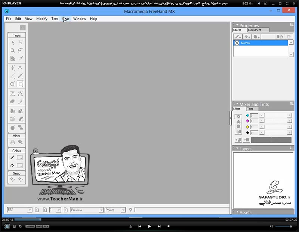Open the magnification dropdown

coord(30,210)
